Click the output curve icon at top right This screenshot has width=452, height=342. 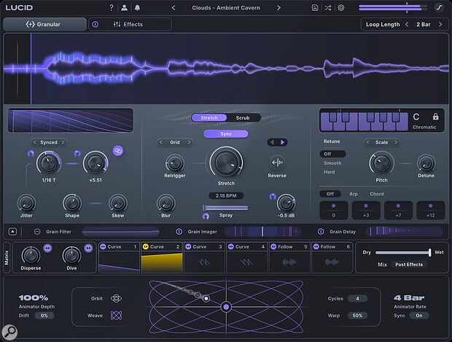(439, 8)
